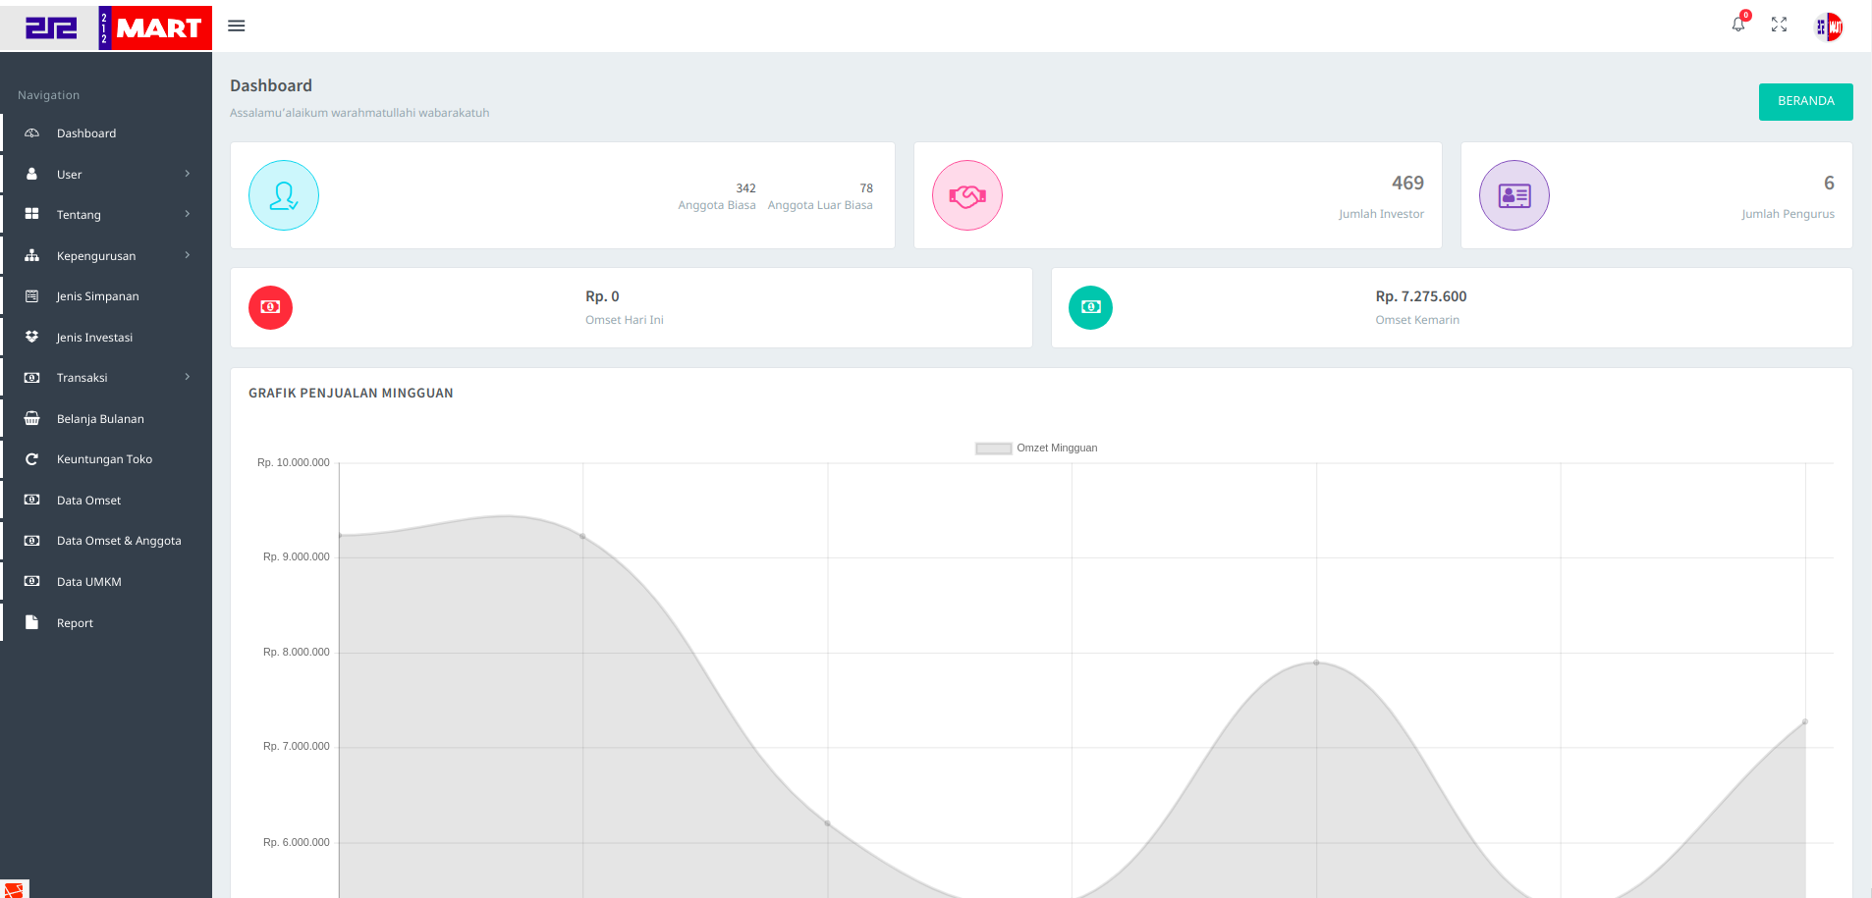Click the BERANDA button

(1805, 101)
